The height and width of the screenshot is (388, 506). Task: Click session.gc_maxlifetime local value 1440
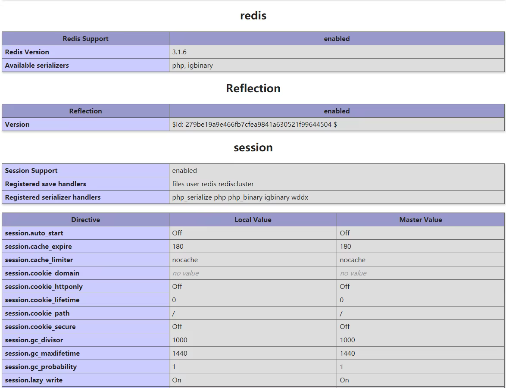[180, 354]
